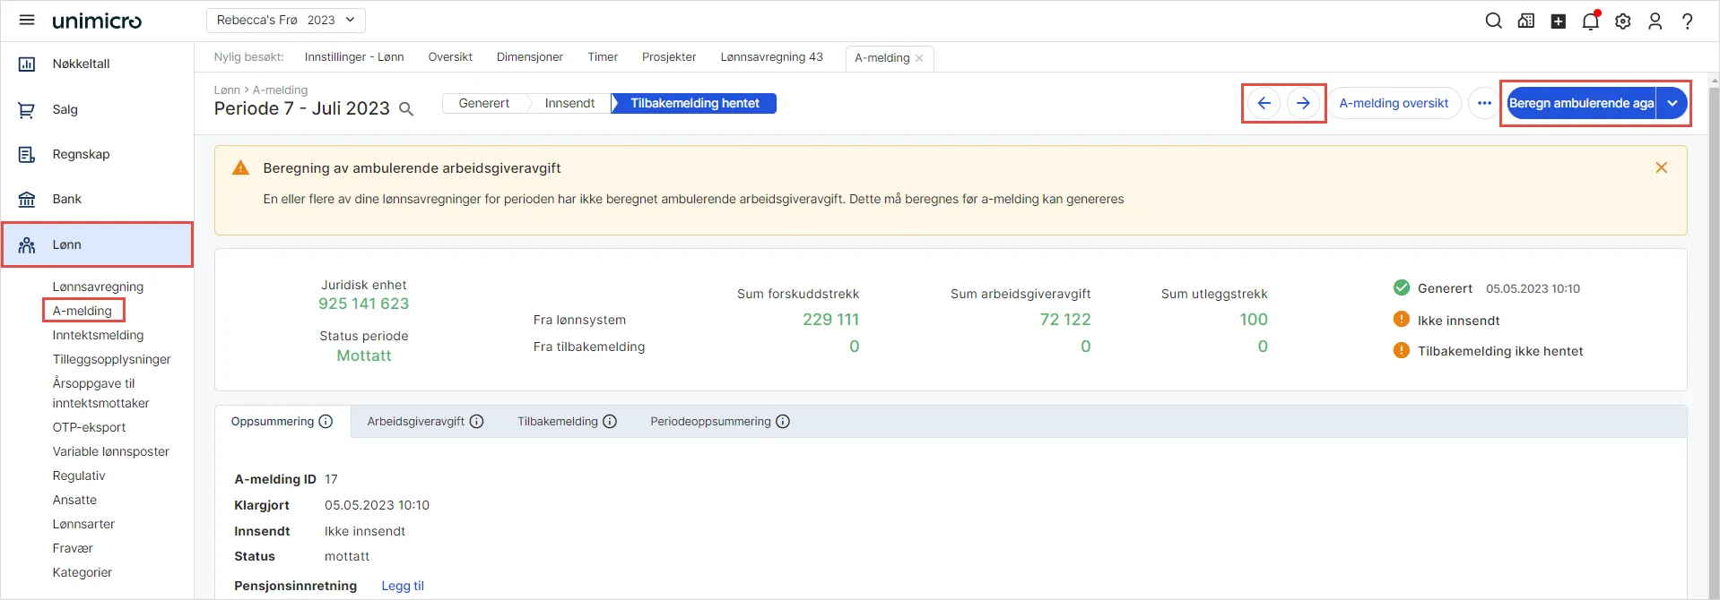This screenshot has height=600, width=1720.
Task: Switch to the Periodeoppsummering tab
Action: pyautogui.click(x=720, y=422)
